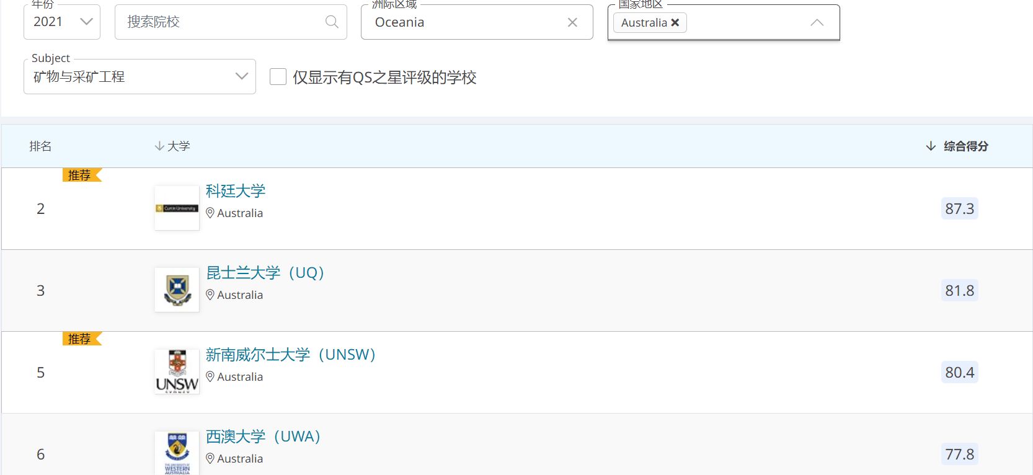Image resolution: width=1033 pixels, height=475 pixels.
Task: Click Australia text under 科廷大学
Action: pos(240,213)
